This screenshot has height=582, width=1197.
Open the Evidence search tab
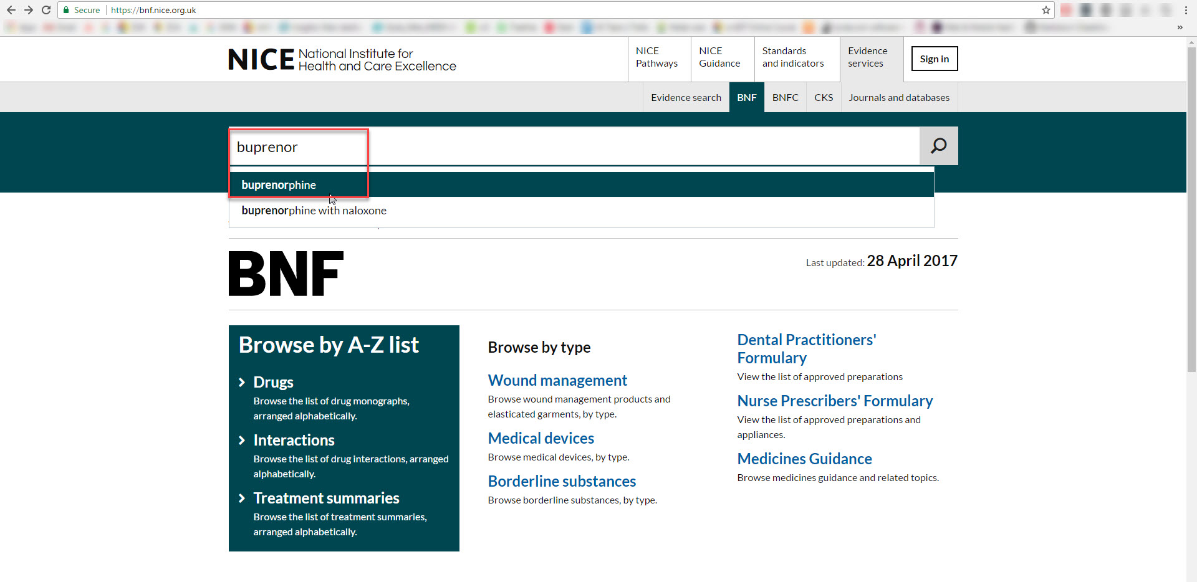[x=686, y=98]
